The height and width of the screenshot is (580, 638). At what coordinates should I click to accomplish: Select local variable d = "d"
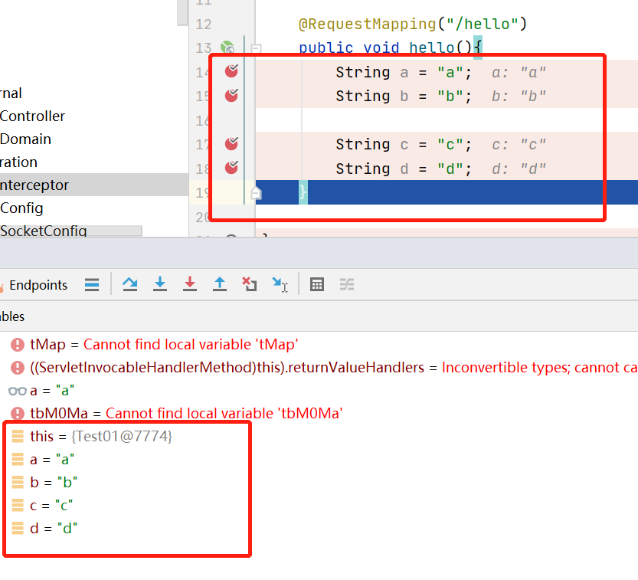tap(44, 529)
